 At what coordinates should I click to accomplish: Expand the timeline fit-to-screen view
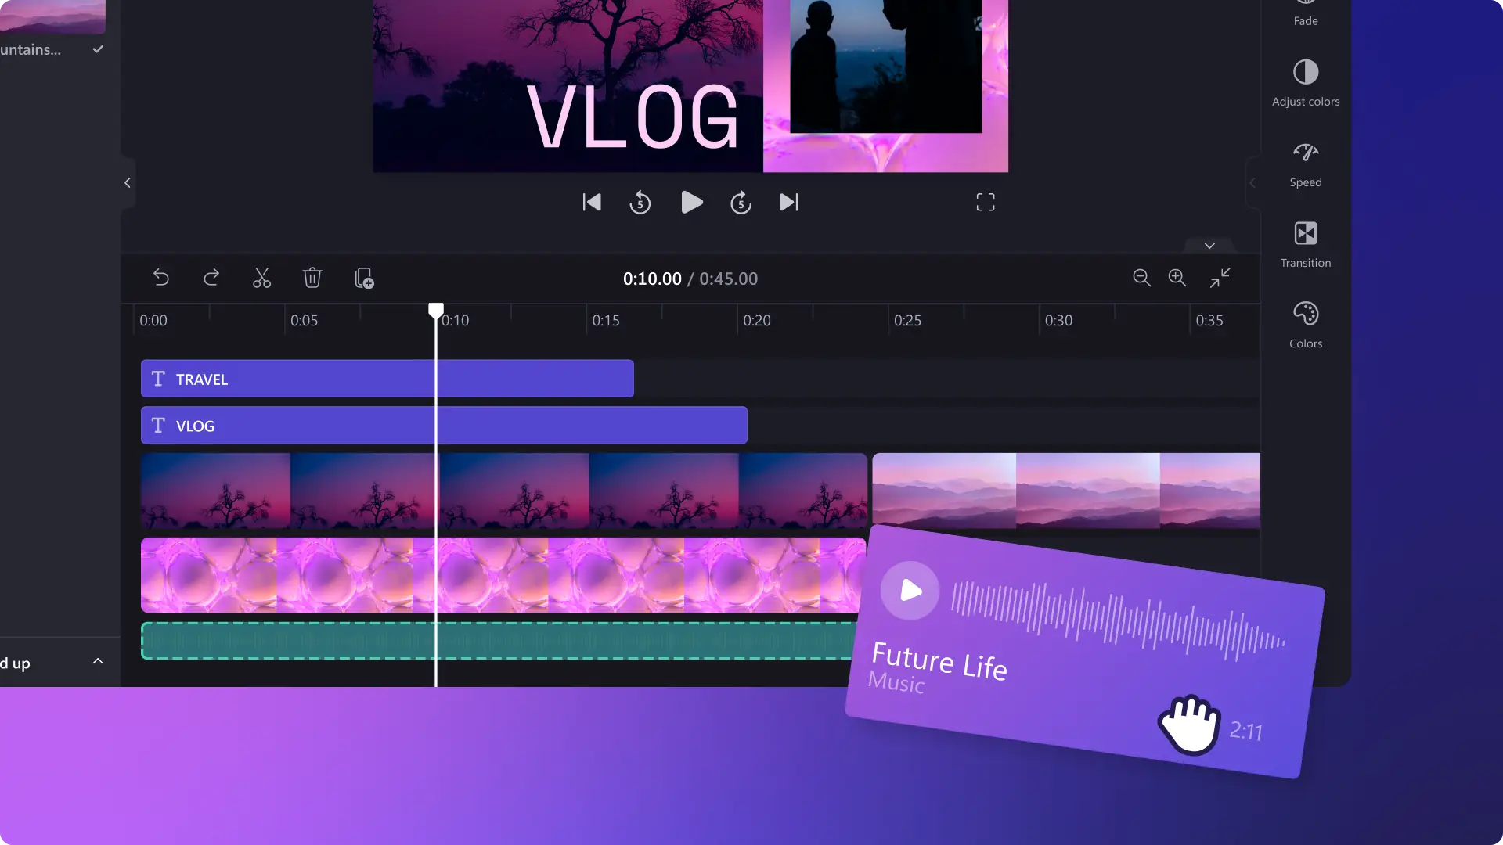[1220, 278]
